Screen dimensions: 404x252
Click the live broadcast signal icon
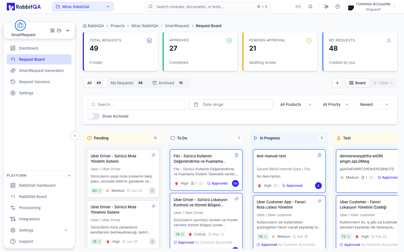point(298,7)
